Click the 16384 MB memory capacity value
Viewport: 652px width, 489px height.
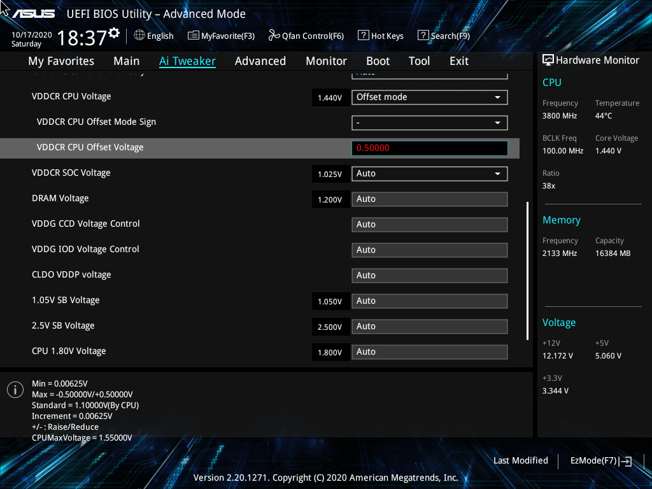point(613,253)
